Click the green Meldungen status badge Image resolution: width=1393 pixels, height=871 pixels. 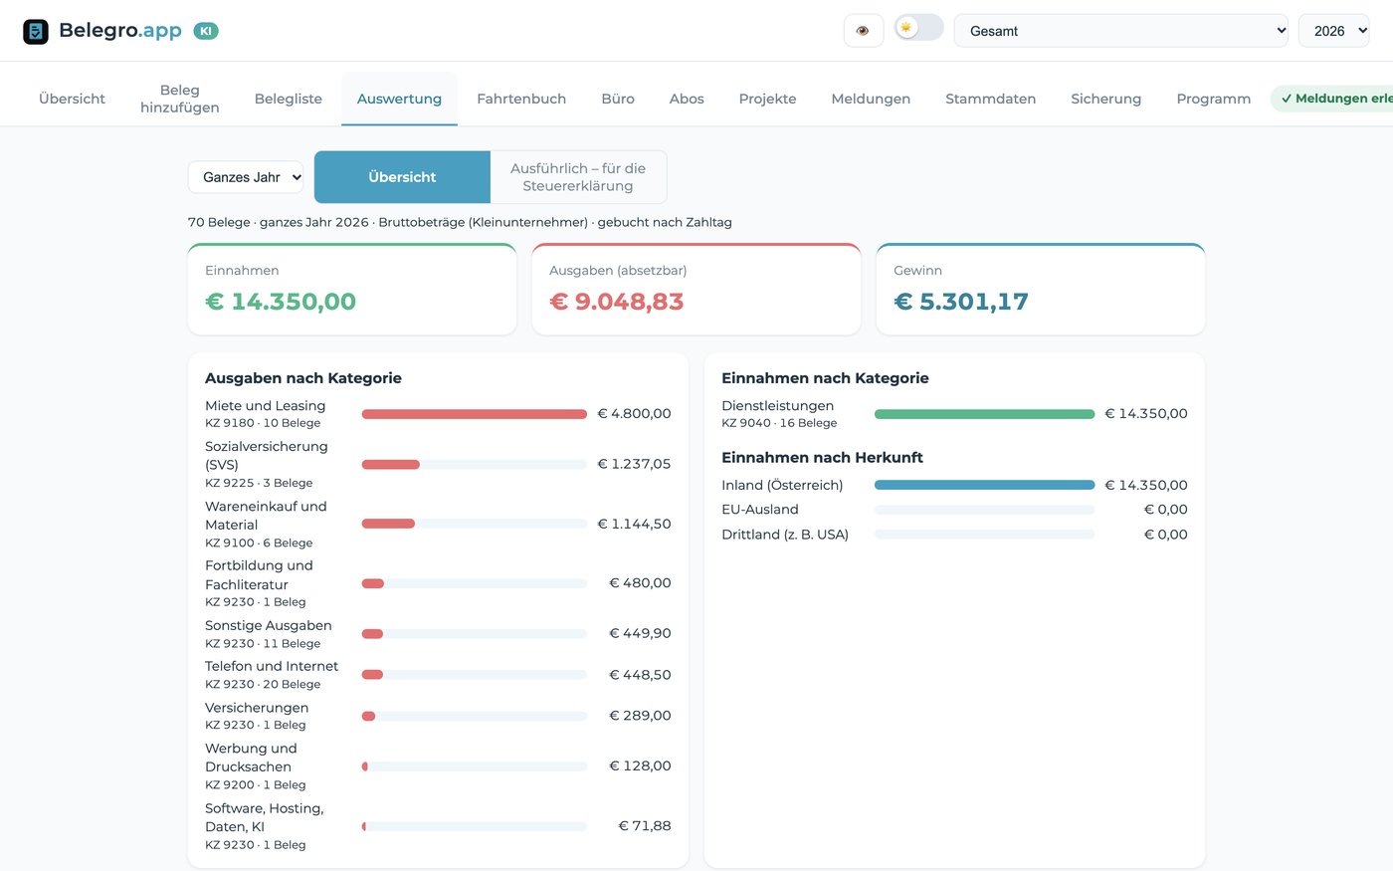(1332, 99)
